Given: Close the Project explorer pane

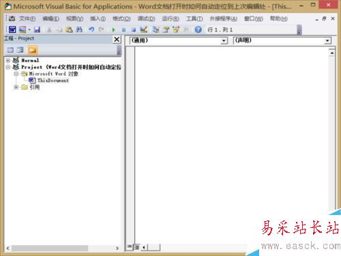Looking at the screenshot, I should (x=117, y=40).
